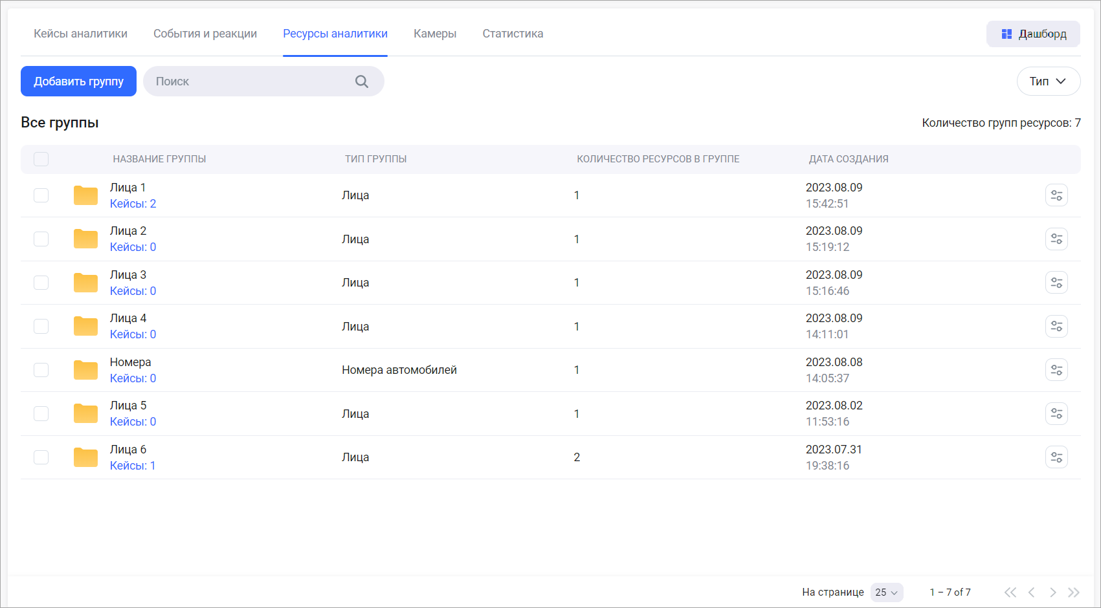This screenshot has width=1101, height=608.
Task: Focus the Поиск search field
Action: [252, 81]
